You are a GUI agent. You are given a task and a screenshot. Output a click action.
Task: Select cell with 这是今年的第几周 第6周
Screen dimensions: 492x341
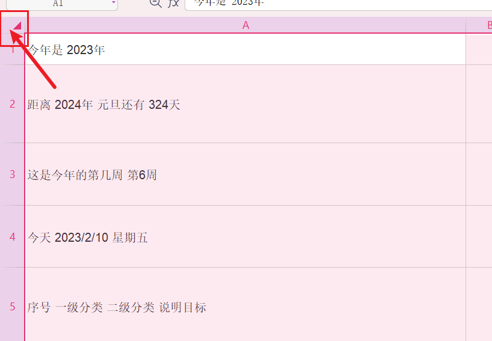[245, 174]
